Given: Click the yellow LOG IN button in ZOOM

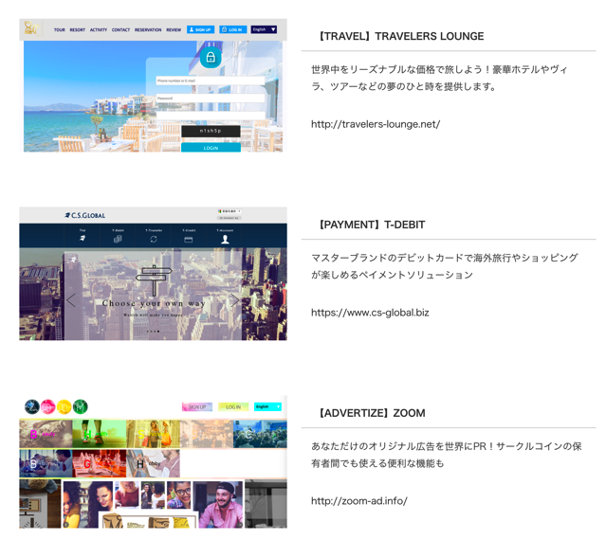Looking at the screenshot, I should pos(233,406).
